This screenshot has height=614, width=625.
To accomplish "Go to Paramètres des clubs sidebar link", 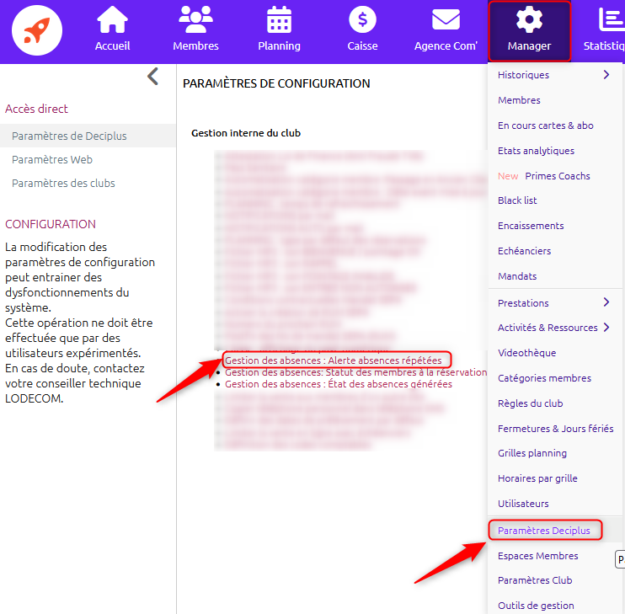I will pos(63,183).
